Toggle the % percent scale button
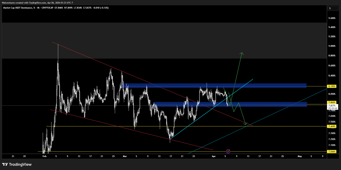Image resolution: width=341 pixels, height=170 pixels. click(x=330, y=8)
